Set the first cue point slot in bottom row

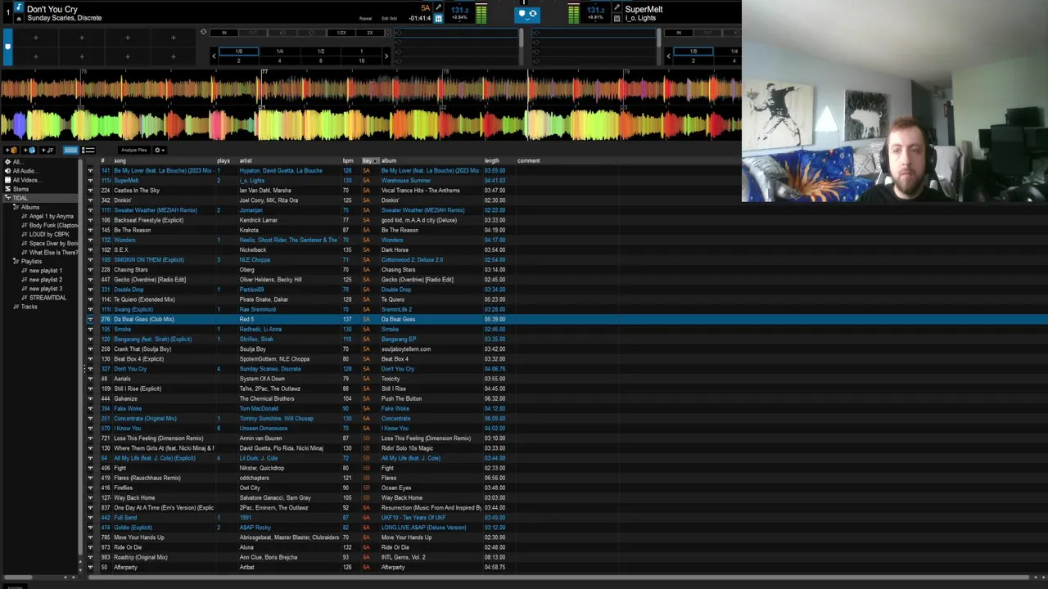pos(35,56)
